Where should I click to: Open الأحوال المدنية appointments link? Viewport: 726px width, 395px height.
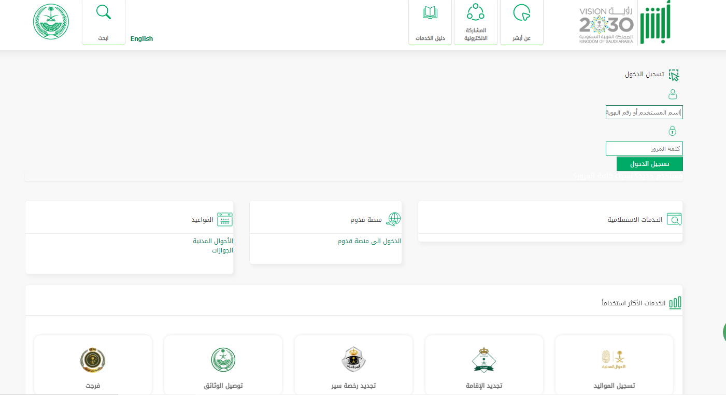(213, 241)
